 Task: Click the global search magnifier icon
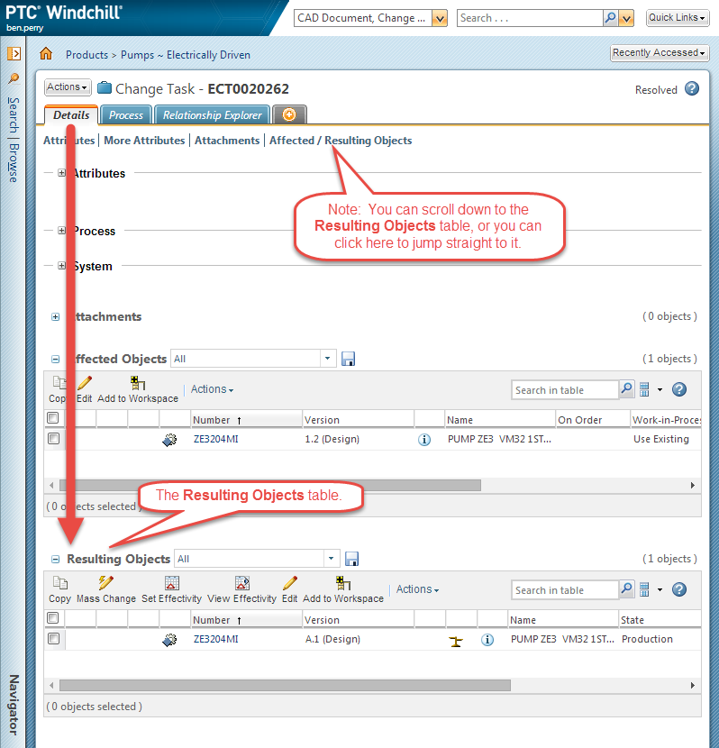tap(610, 18)
